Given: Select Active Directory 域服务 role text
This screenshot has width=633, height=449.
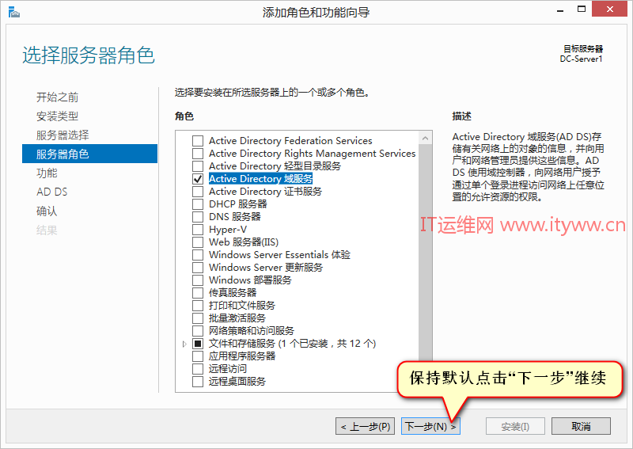Looking at the screenshot, I should coord(260,179).
